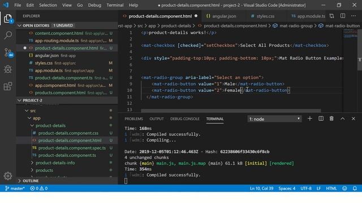This screenshot has height=203, width=362.
Task: Click the VS Code logo icon
Action: (x=6, y=5)
